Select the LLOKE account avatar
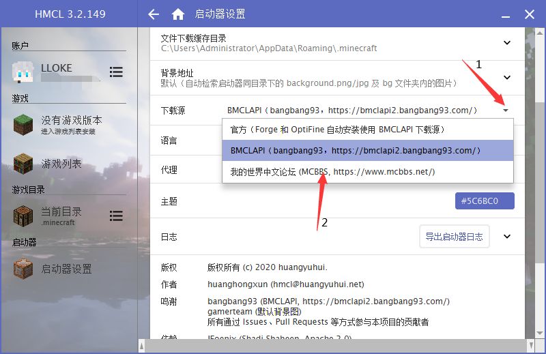 (x=23, y=72)
